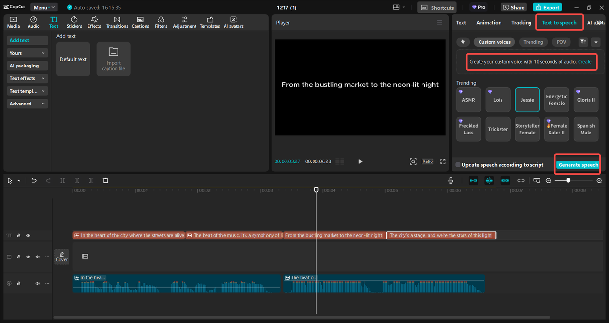
Task: Expand the Advanced category
Action: tap(27, 104)
